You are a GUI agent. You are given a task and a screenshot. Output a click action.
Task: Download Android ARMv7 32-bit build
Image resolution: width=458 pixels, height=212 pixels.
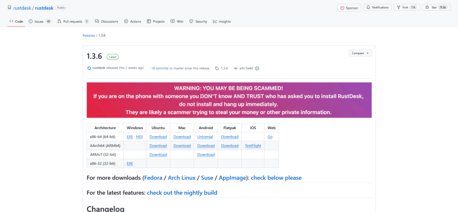(206, 154)
